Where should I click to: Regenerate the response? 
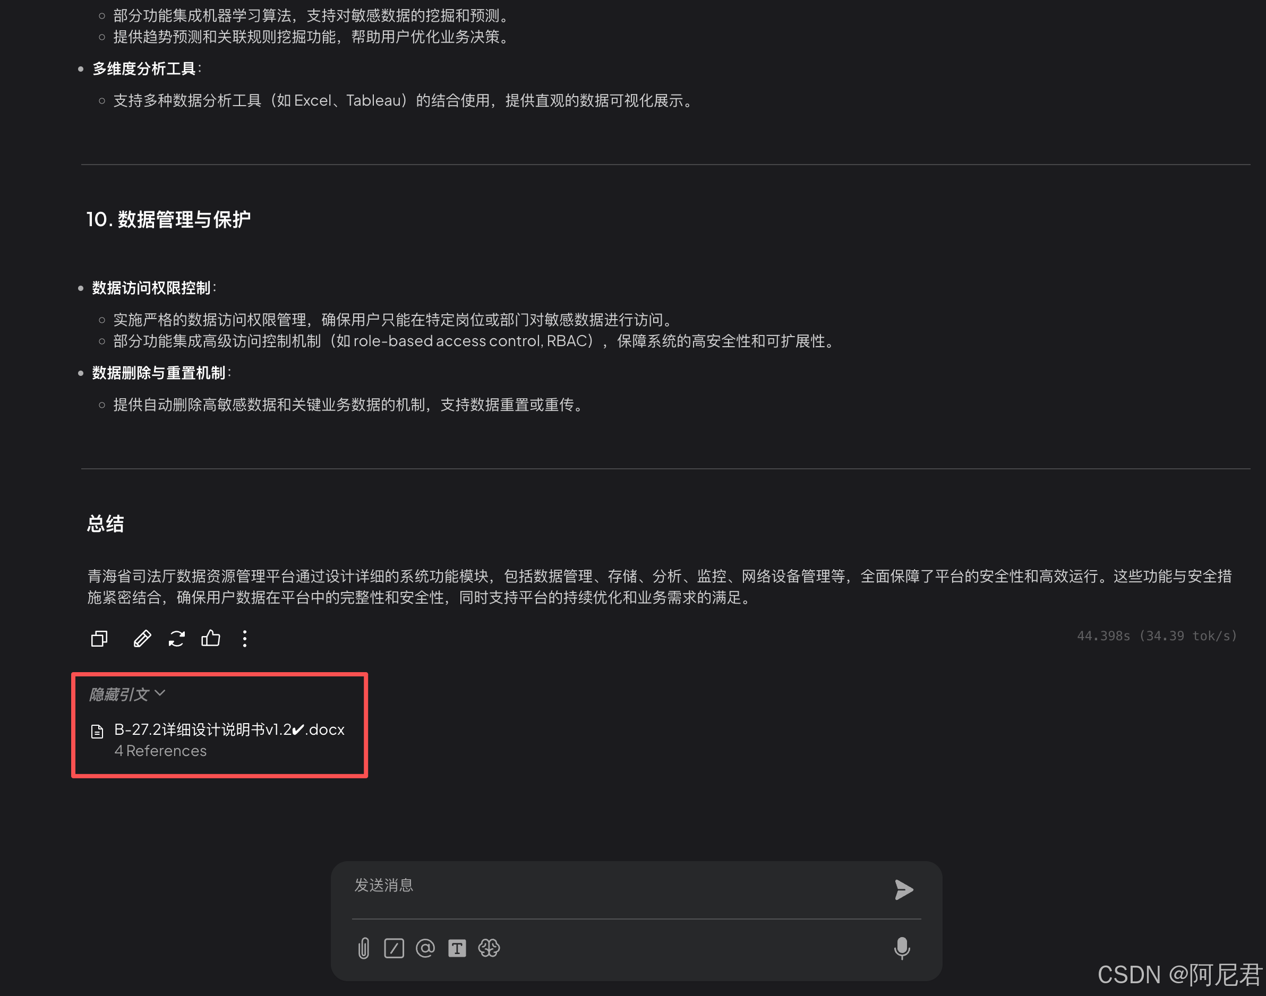(x=176, y=639)
